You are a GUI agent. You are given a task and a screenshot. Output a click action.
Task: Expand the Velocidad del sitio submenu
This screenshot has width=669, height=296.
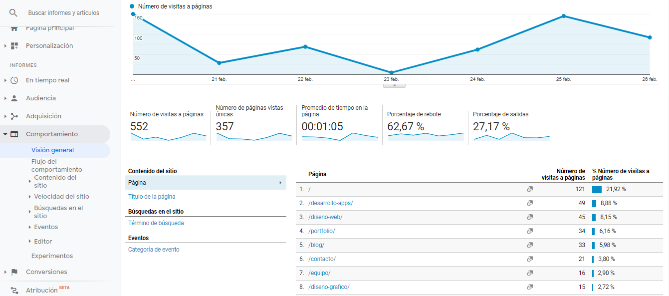click(x=30, y=197)
